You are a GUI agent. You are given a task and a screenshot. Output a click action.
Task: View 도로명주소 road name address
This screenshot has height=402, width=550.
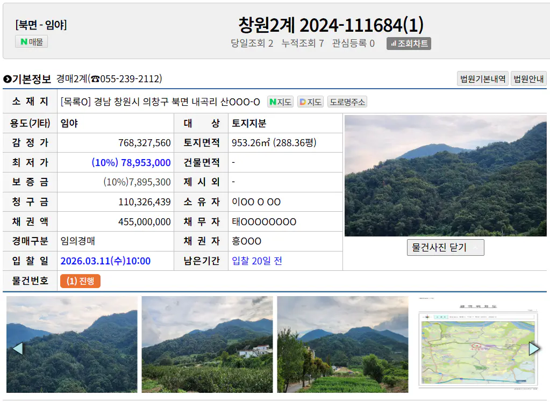[x=347, y=102]
